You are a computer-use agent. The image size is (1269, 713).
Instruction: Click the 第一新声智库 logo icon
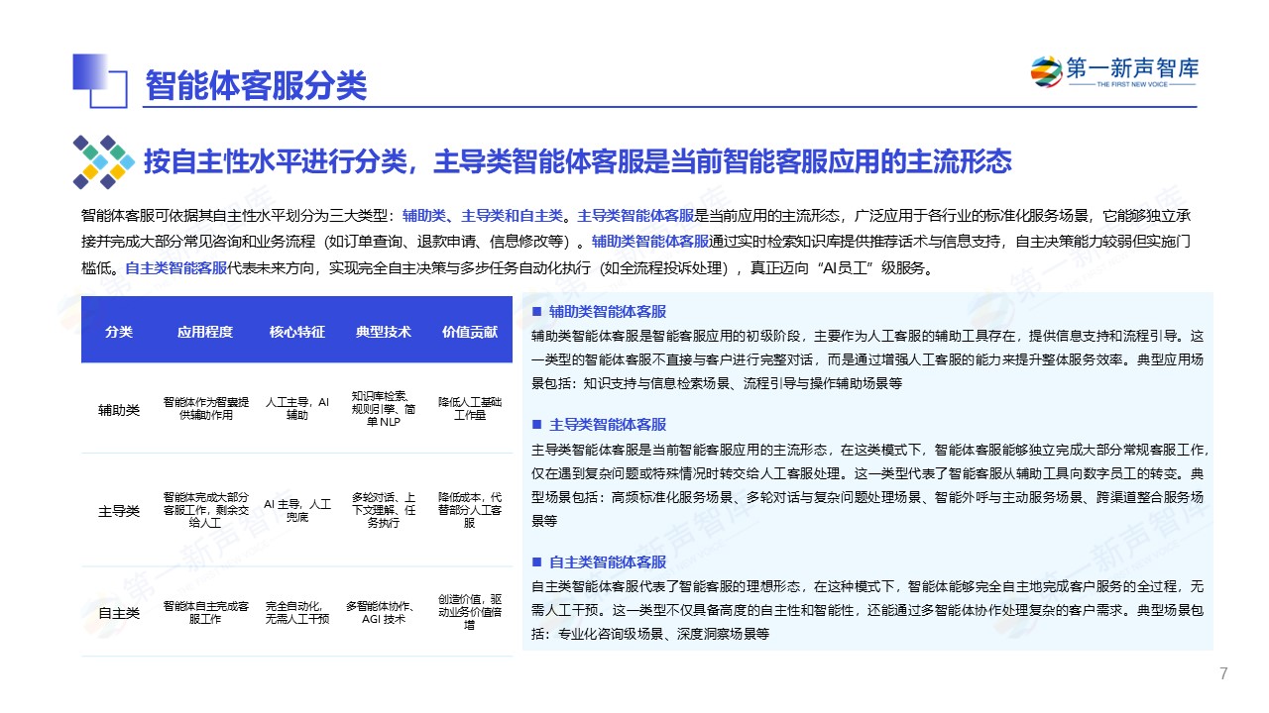click(x=1046, y=73)
